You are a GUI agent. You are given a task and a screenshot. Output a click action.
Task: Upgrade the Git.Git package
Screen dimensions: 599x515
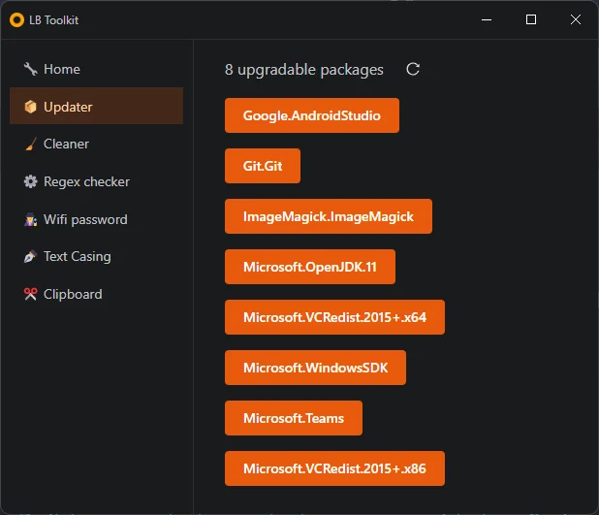(263, 166)
